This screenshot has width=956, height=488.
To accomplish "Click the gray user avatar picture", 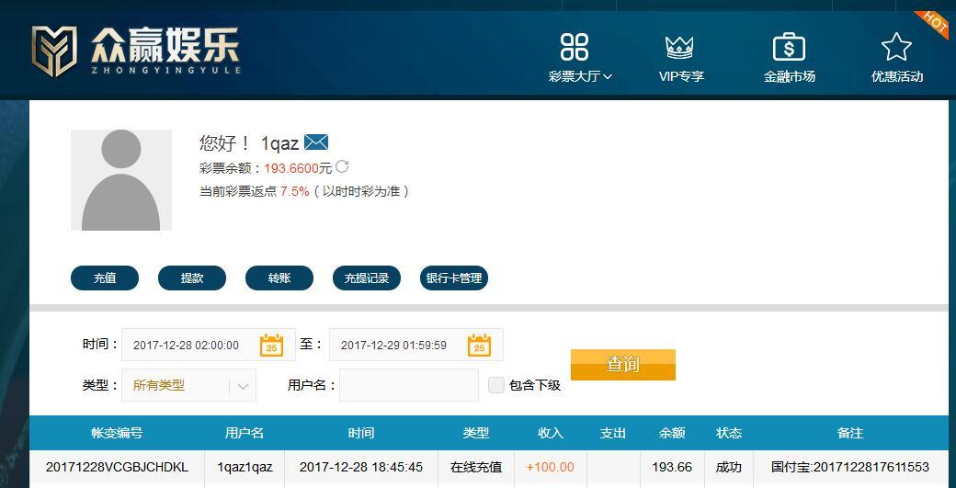I will (121, 180).
